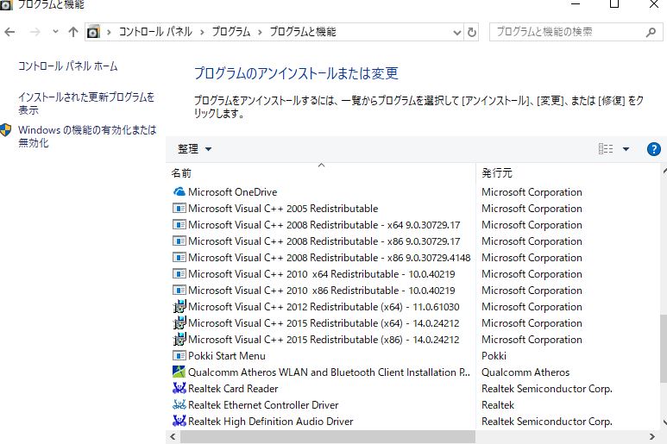The width and height of the screenshot is (667, 444).
Task: Open the 整理 organize dropdown menu
Action: tap(194, 149)
